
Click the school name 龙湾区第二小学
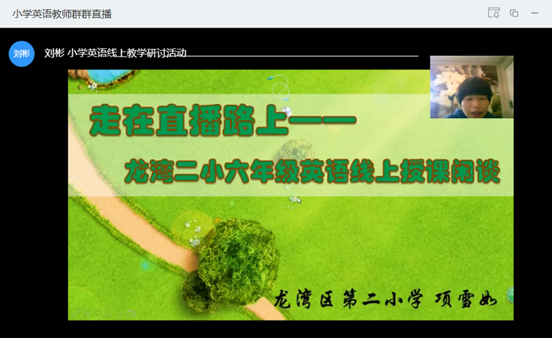(348, 299)
